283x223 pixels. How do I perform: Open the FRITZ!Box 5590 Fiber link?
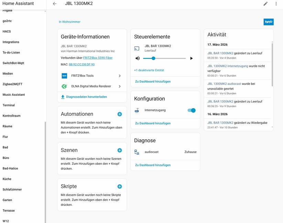click(x=98, y=58)
